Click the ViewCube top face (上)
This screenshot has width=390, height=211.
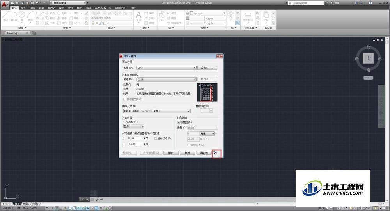[x=369, y=59]
